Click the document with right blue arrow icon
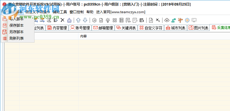Screen dimensions: 230x111 coord(42,20)
